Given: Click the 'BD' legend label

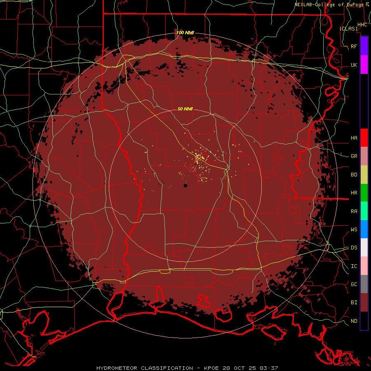Looking at the screenshot, I should tap(354, 175).
